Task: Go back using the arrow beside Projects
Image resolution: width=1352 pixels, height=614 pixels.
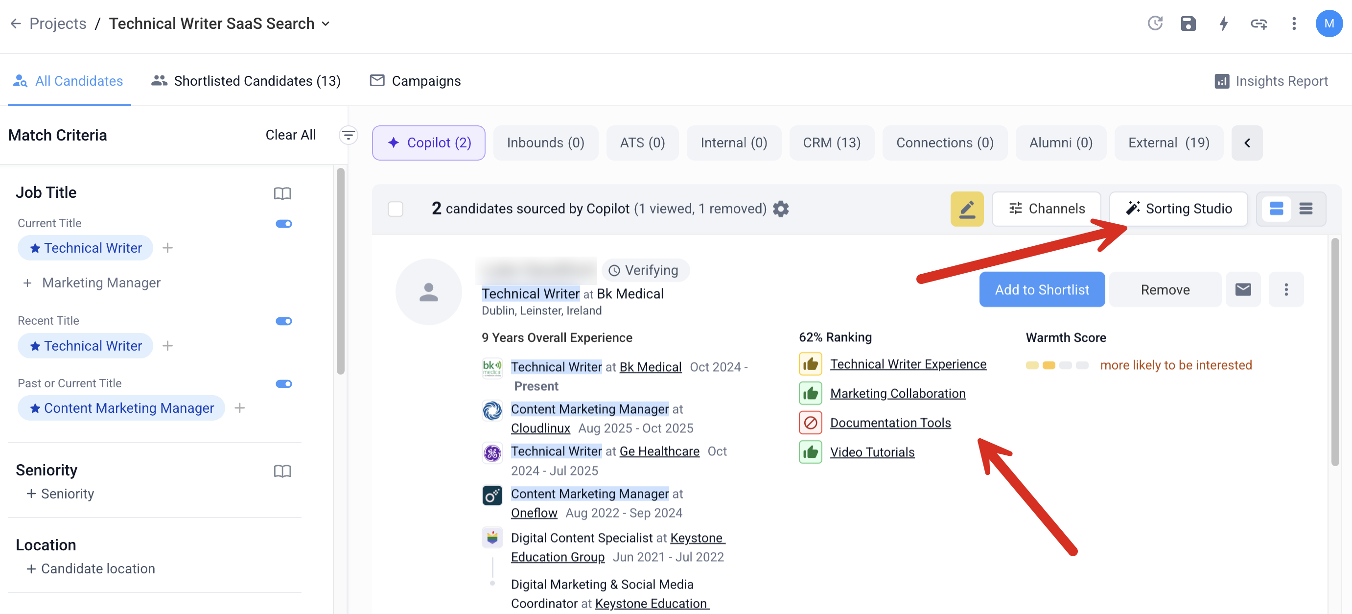Action: click(x=16, y=24)
